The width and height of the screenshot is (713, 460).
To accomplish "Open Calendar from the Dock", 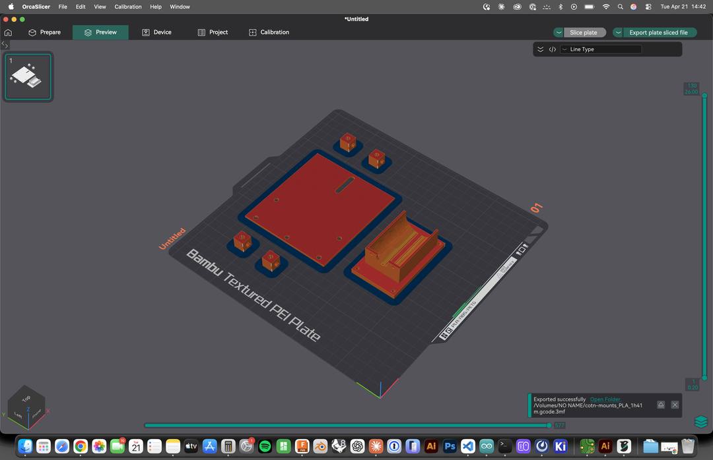I will tap(136, 446).
